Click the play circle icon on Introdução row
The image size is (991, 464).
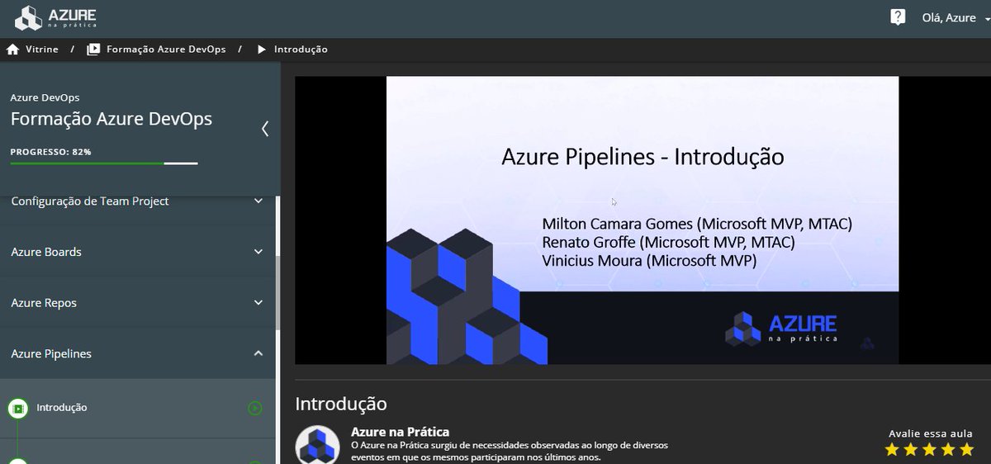pyautogui.click(x=255, y=408)
